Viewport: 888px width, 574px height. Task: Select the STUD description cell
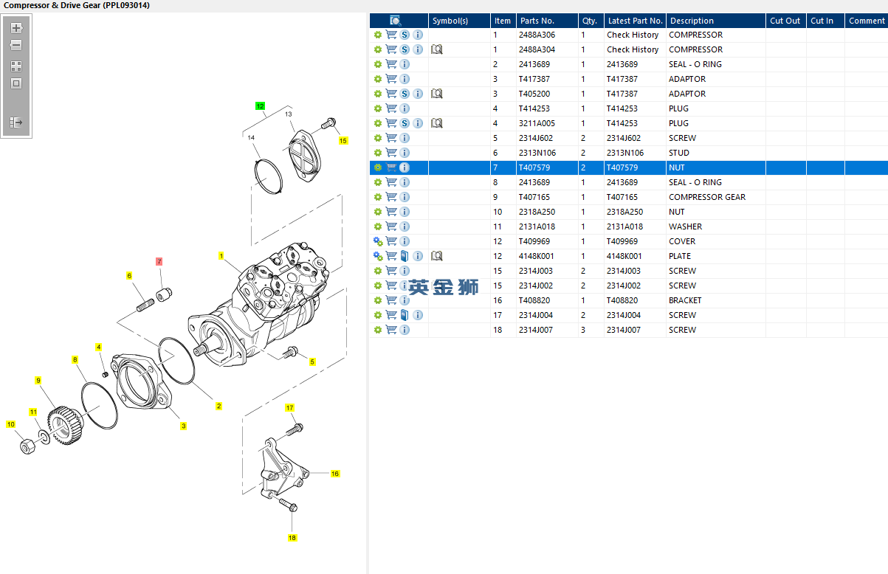(715, 153)
